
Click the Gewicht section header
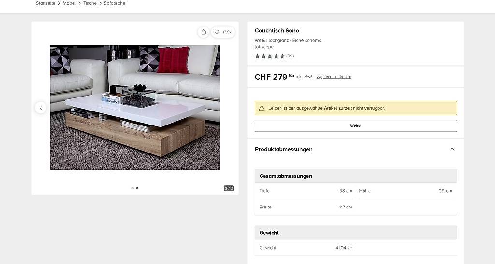click(356, 233)
